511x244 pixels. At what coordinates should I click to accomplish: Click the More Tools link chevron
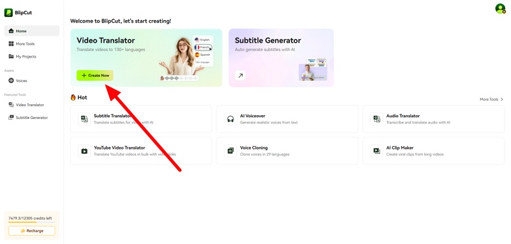(x=502, y=100)
